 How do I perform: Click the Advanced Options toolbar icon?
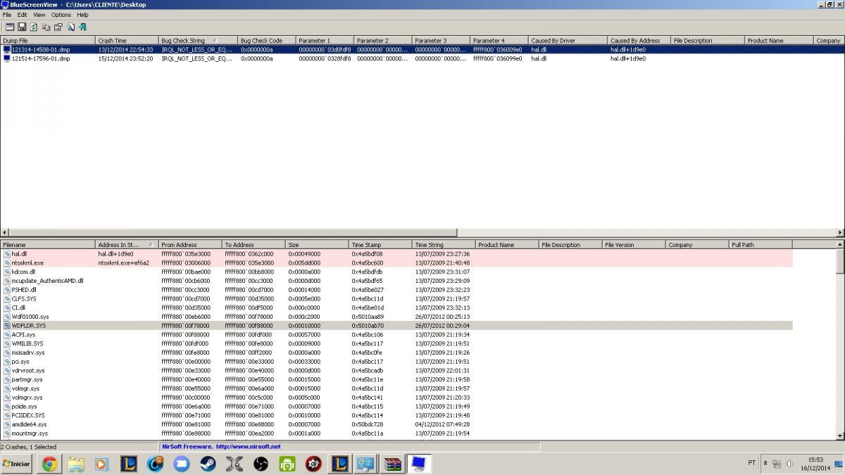pyautogui.click(x=9, y=27)
